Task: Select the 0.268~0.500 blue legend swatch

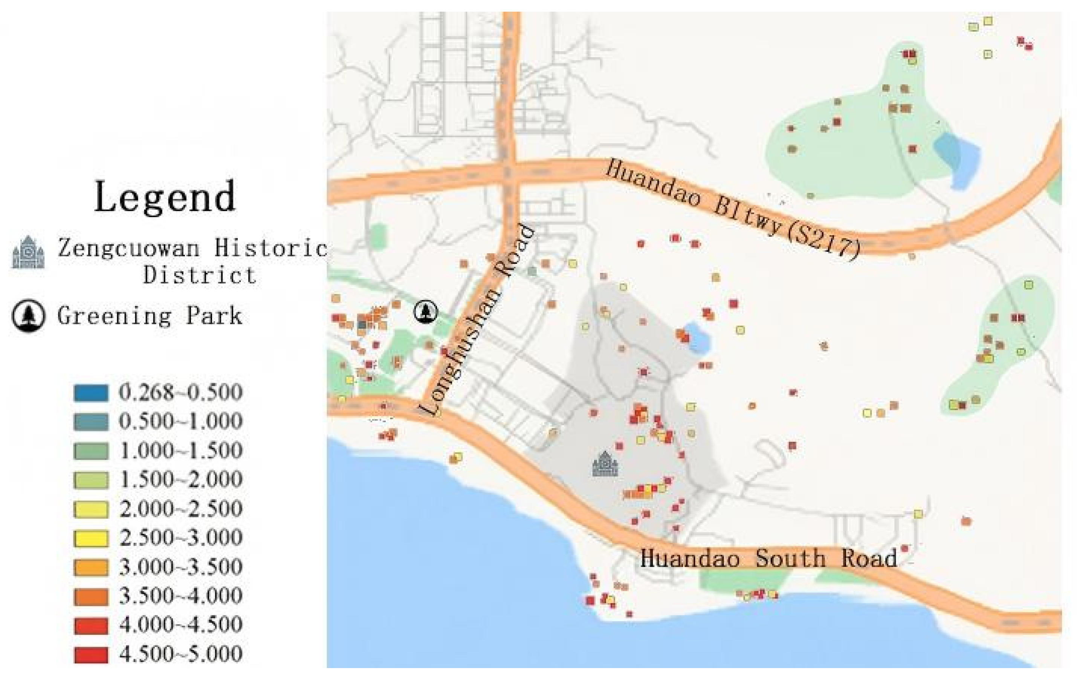Action: pyautogui.click(x=91, y=393)
